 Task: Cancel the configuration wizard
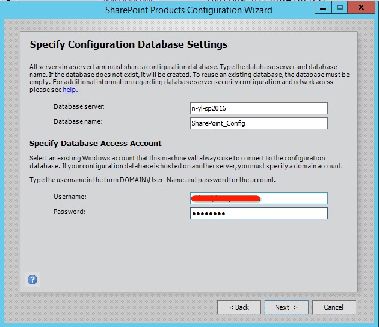point(334,307)
